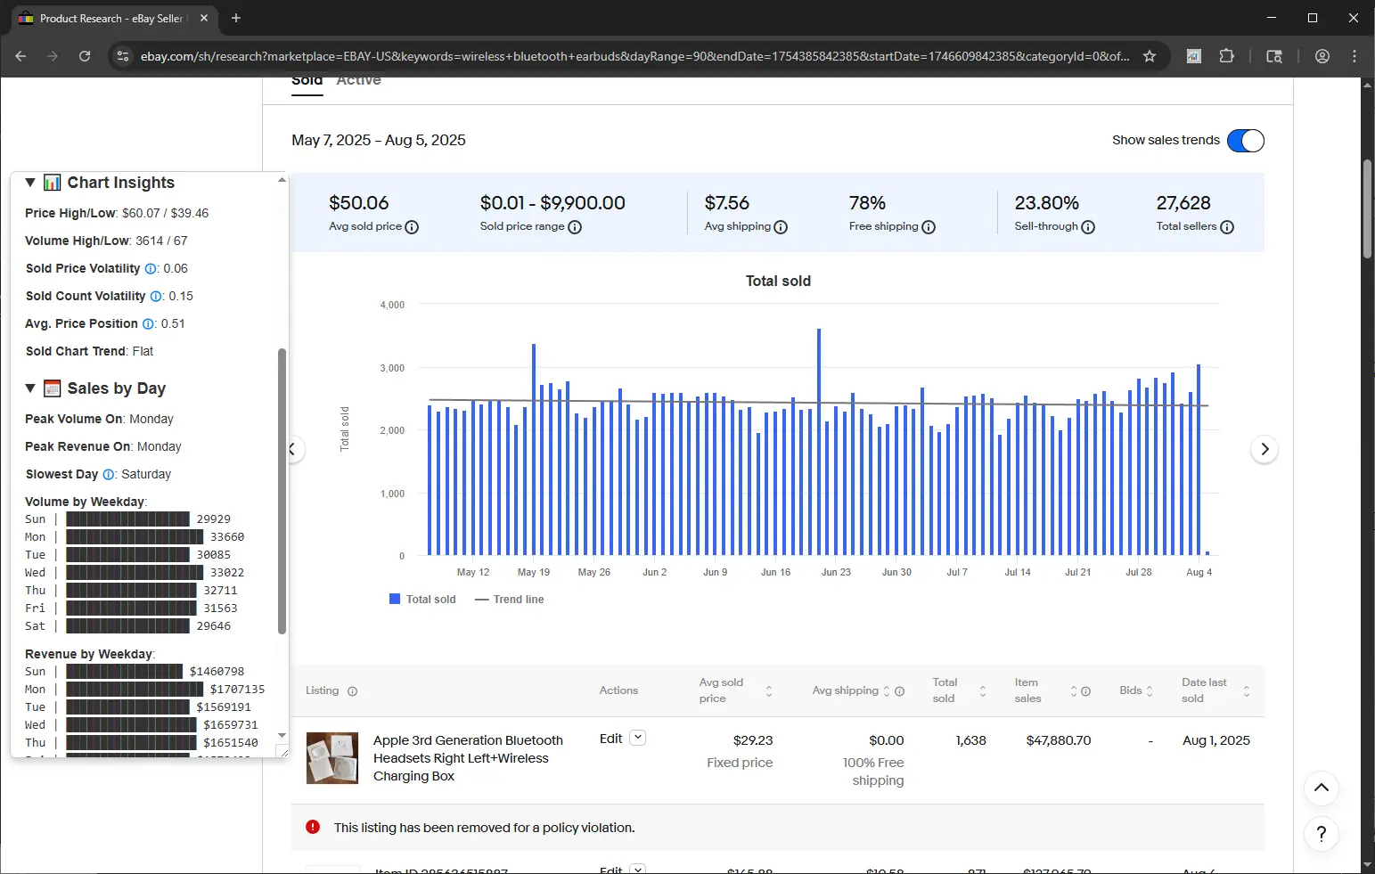Open the help question mark button
This screenshot has width=1375, height=874.
coord(1322,834)
